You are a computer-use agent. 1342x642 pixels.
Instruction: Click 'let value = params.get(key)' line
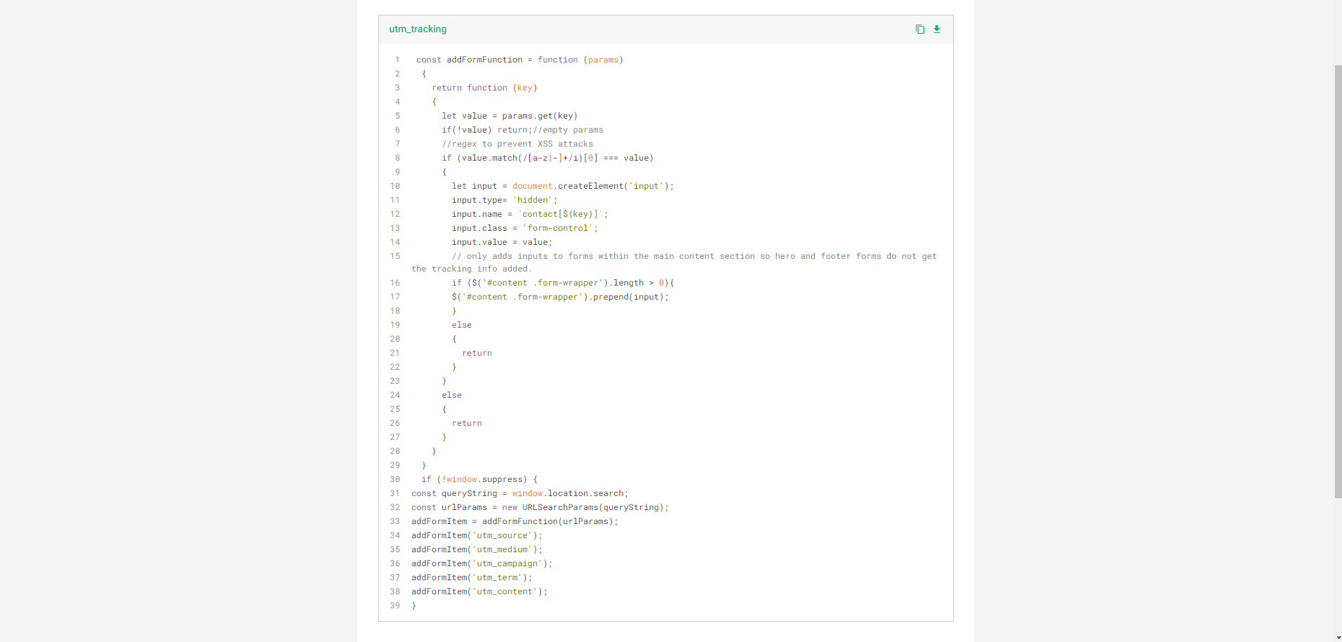pos(510,116)
